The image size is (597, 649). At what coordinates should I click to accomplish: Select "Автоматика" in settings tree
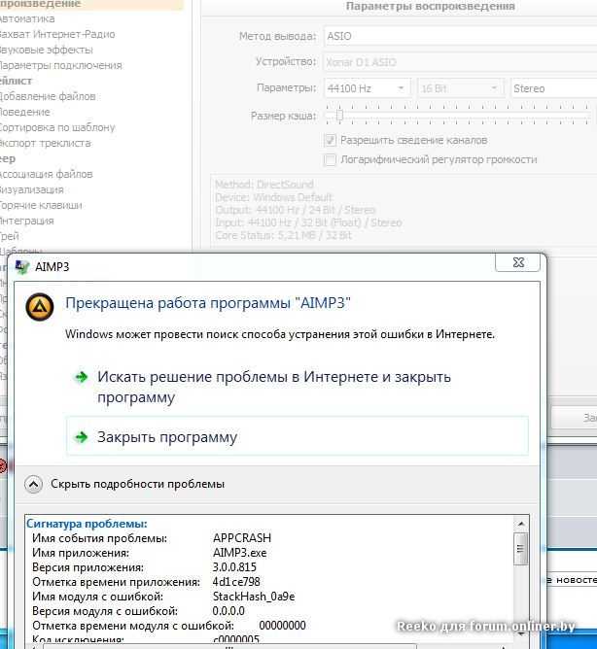pos(27,18)
